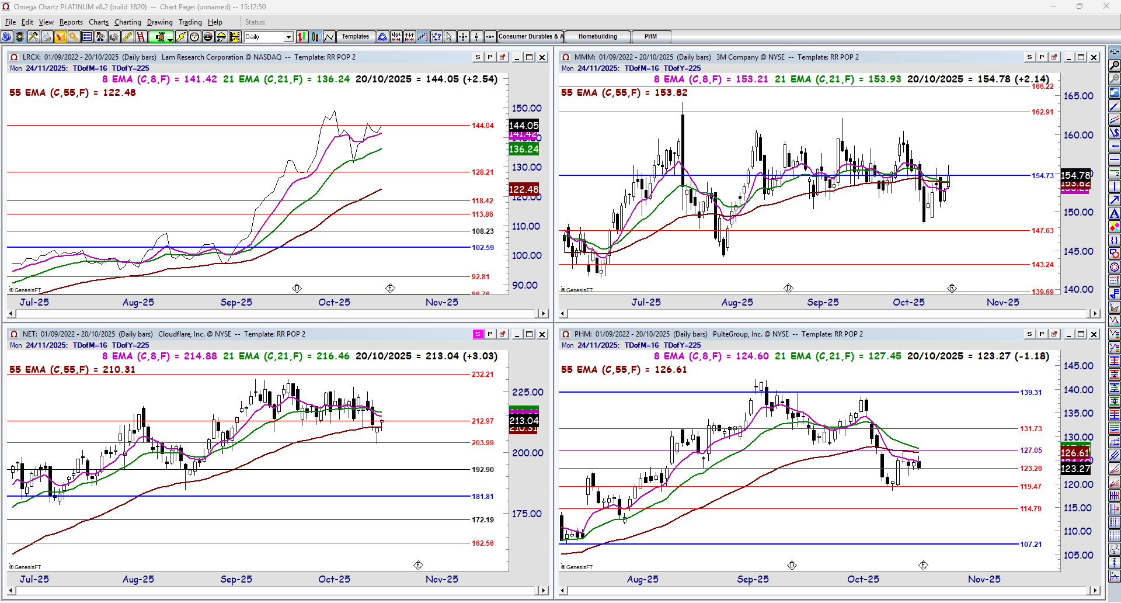This screenshot has width=1121, height=603.
Task: Open the color shapes palette tool
Action: (1115, 227)
